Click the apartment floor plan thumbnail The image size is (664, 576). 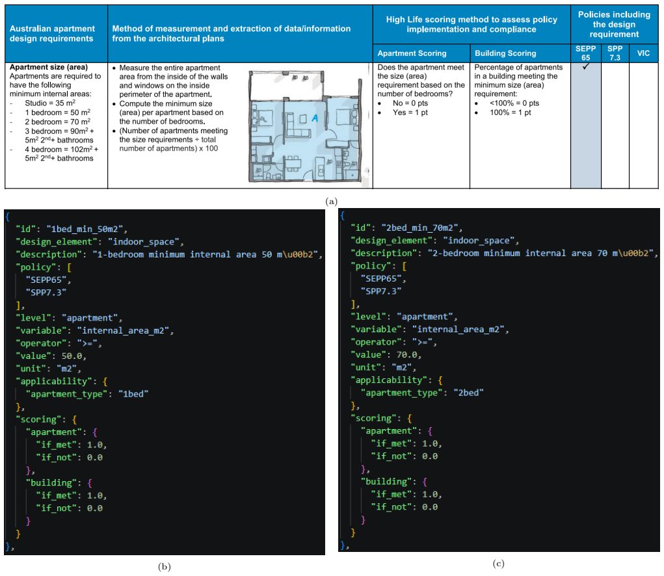click(x=309, y=126)
